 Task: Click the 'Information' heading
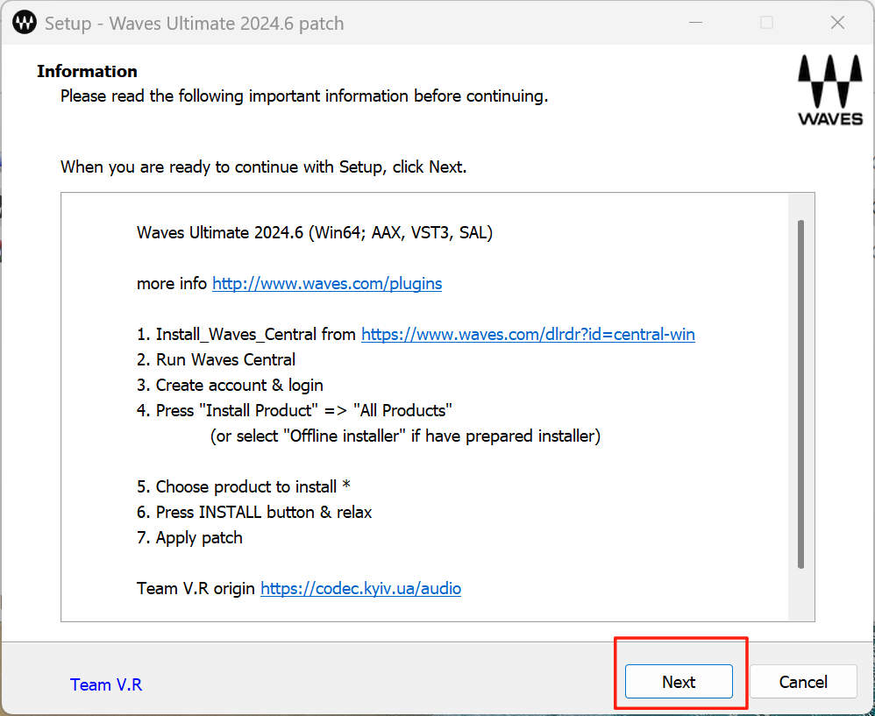[87, 71]
